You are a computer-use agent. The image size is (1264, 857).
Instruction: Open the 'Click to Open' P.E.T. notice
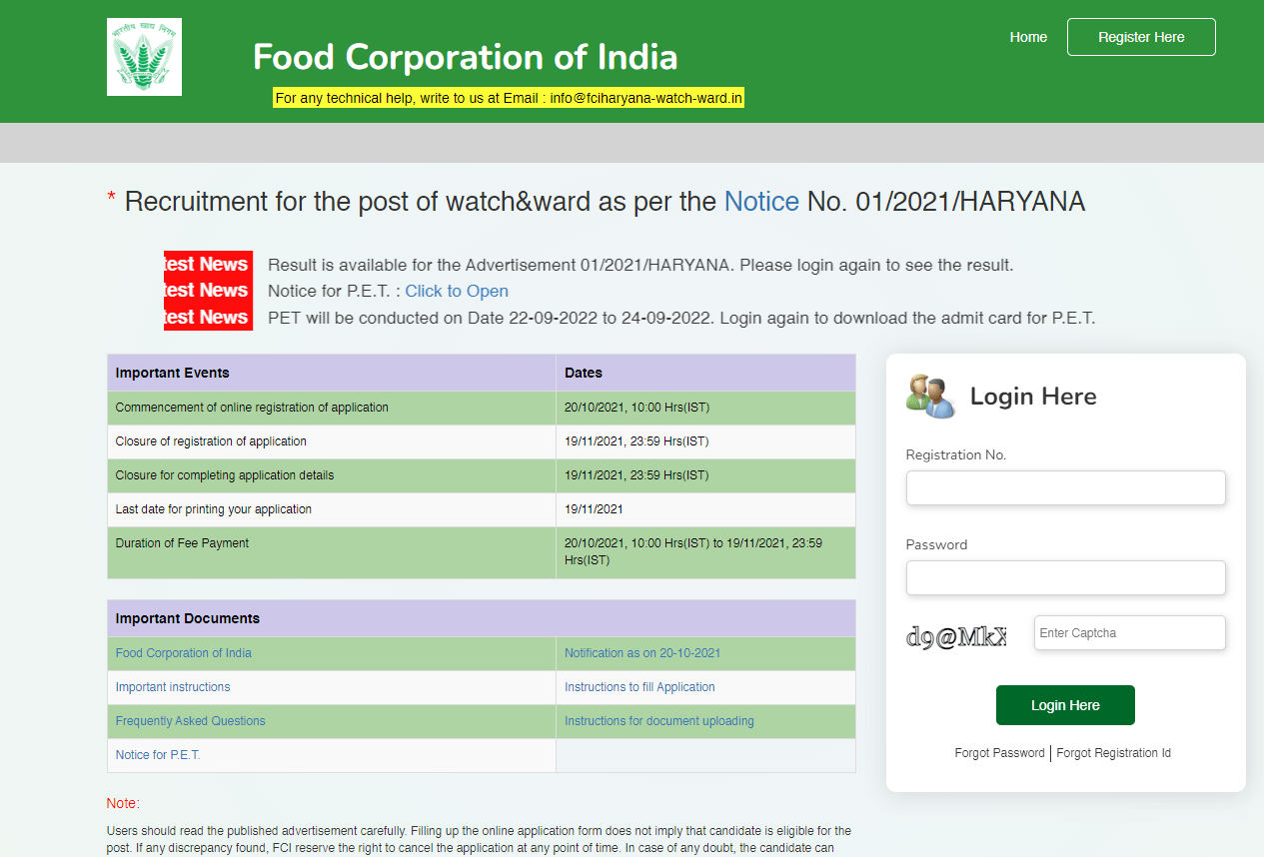click(456, 291)
